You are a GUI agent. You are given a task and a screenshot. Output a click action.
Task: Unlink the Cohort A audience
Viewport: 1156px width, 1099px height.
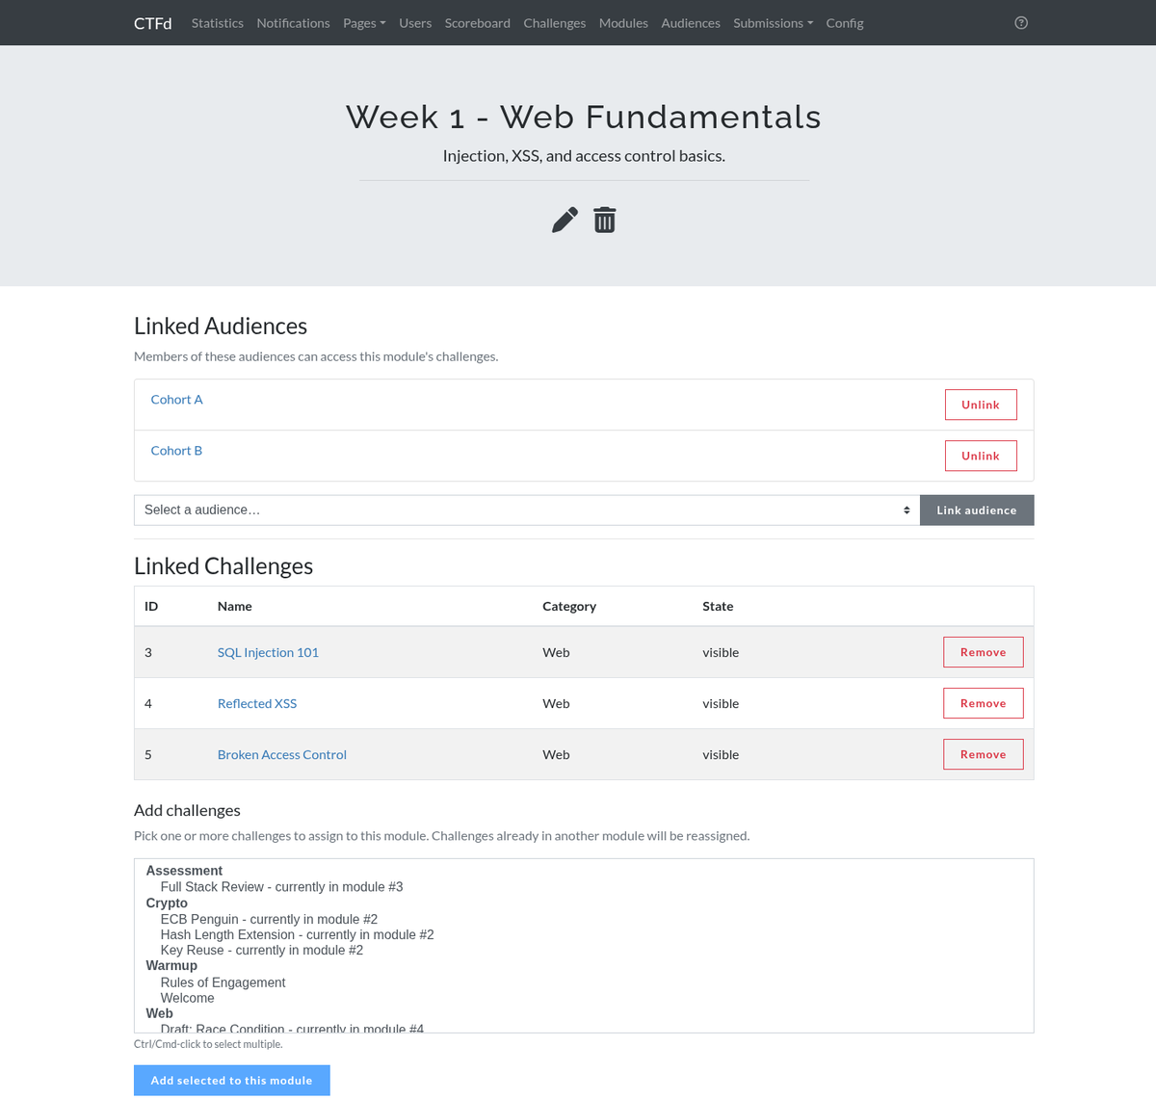coord(981,405)
